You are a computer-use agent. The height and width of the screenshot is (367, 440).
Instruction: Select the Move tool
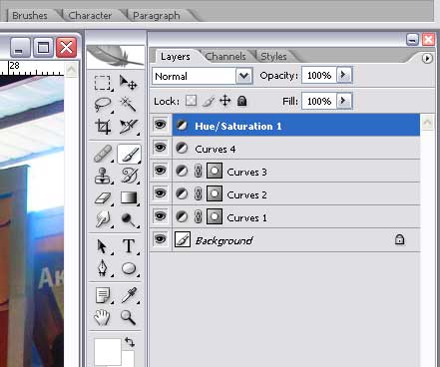pos(129,83)
